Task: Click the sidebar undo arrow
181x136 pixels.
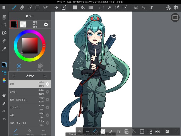Action: [x=4, y=119]
